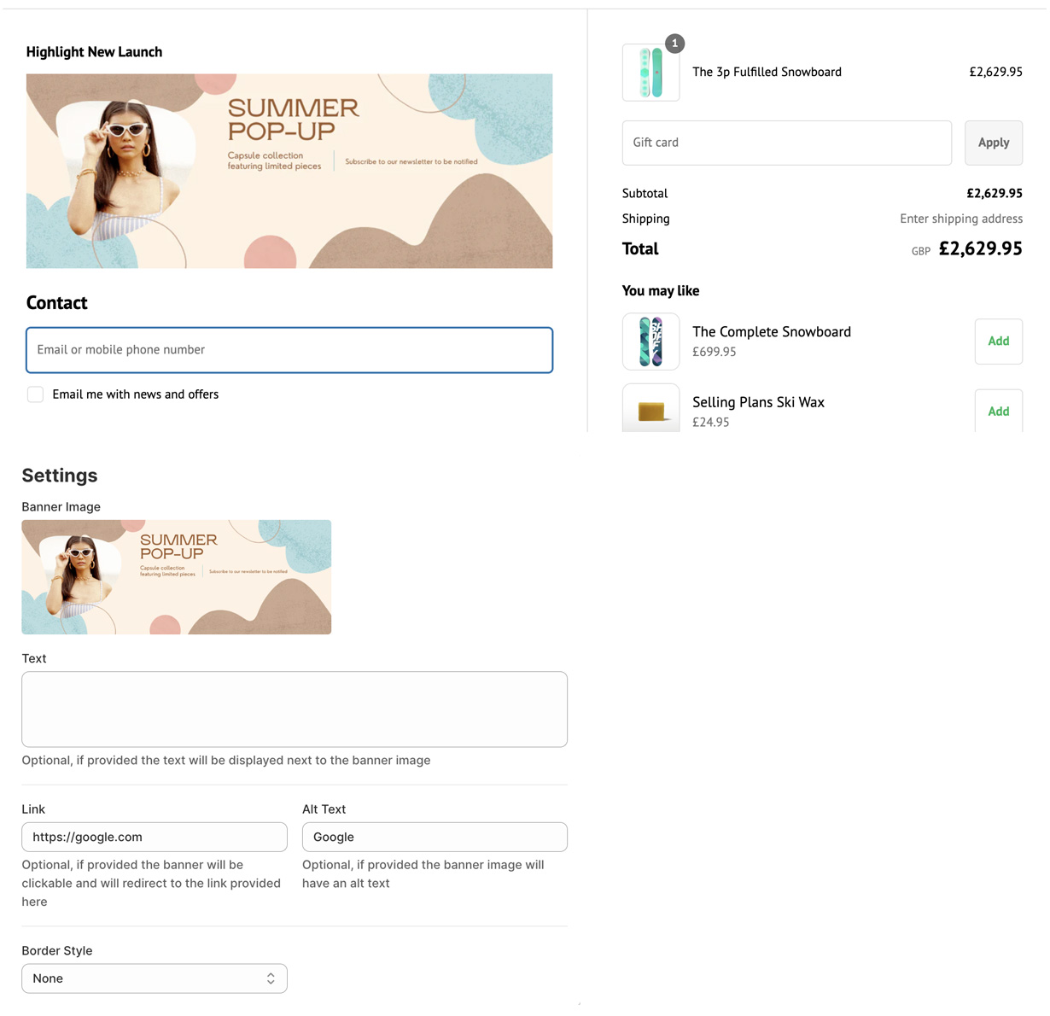Screen dimensions: 1050x1016
Task: Click the Apply button for the gift card
Action: [993, 143]
